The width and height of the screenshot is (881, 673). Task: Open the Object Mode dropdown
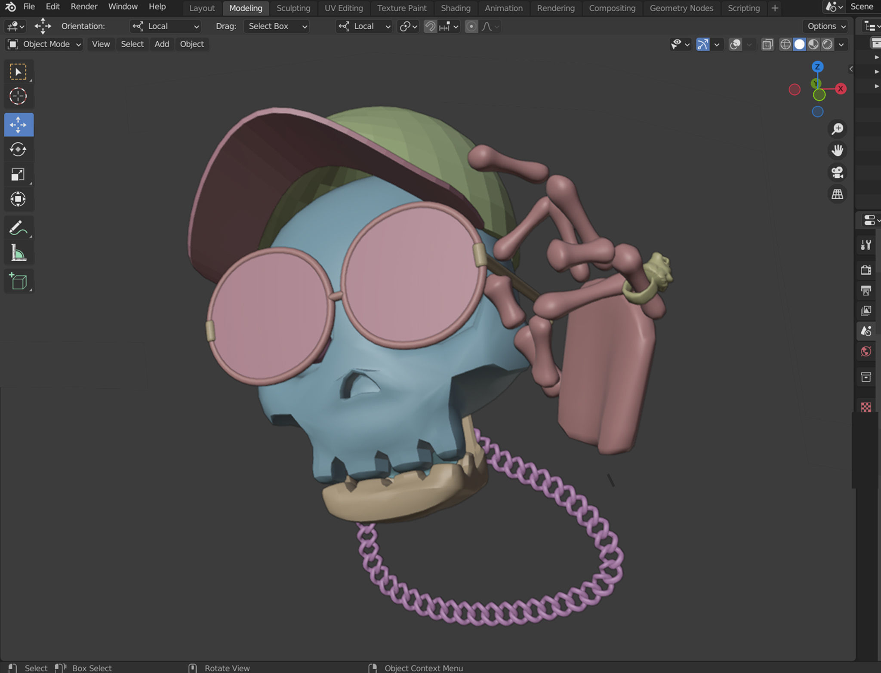[x=44, y=44]
